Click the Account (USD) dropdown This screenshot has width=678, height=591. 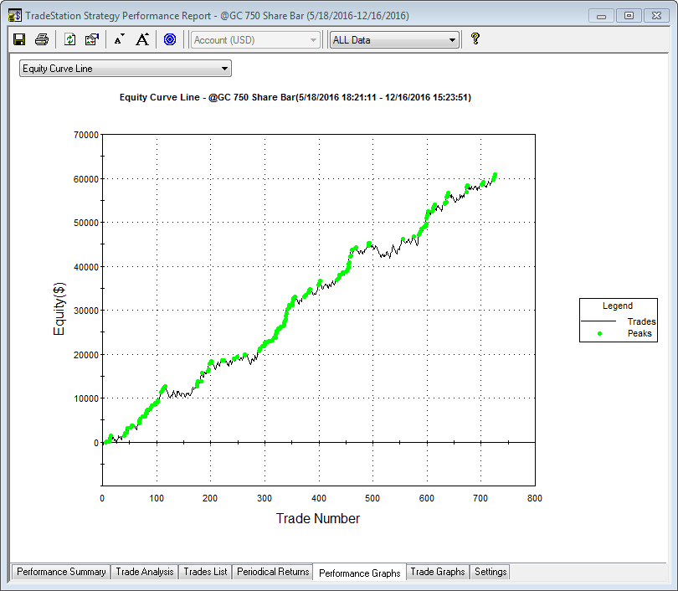(255, 40)
